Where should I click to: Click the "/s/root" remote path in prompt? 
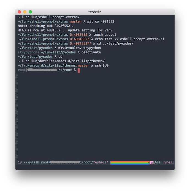(65, 70)
